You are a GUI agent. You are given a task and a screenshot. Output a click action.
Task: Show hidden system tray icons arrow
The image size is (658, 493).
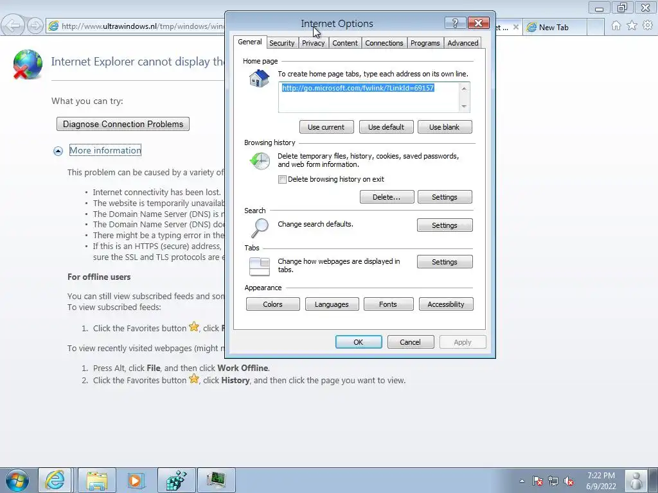pyautogui.click(x=522, y=481)
